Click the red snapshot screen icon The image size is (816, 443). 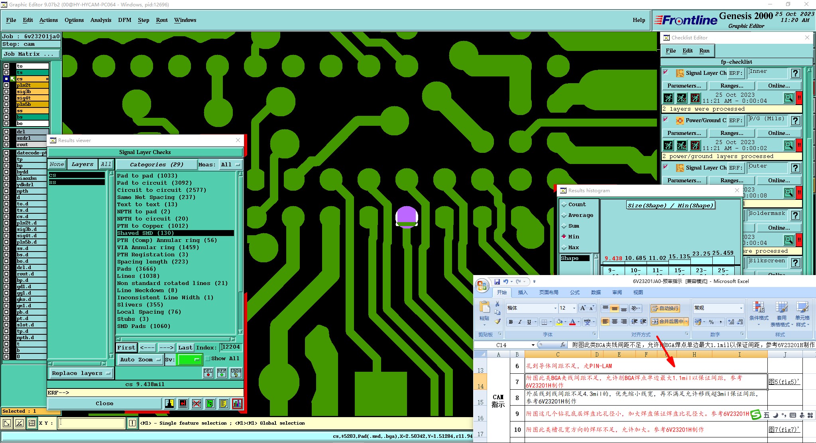(x=183, y=404)
